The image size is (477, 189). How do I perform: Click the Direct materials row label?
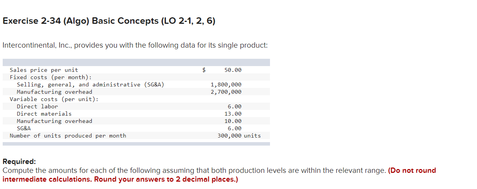point(44,114)
